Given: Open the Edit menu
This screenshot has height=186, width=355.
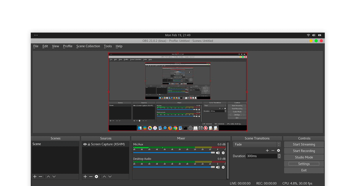Looking at the screenshot, I should 45,46.
